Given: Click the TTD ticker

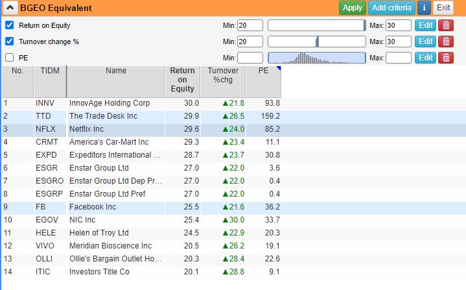Looking at the screenshot, I should pos(43,116).
